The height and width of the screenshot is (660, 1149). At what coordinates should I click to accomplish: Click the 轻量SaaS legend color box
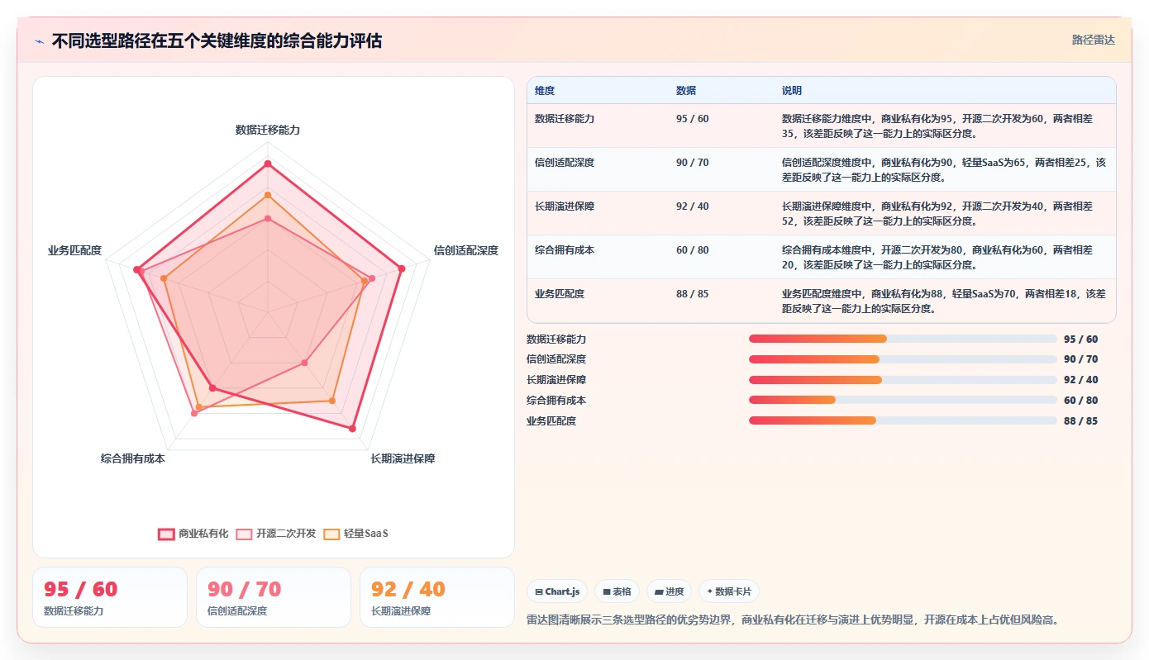coord(331,534)
